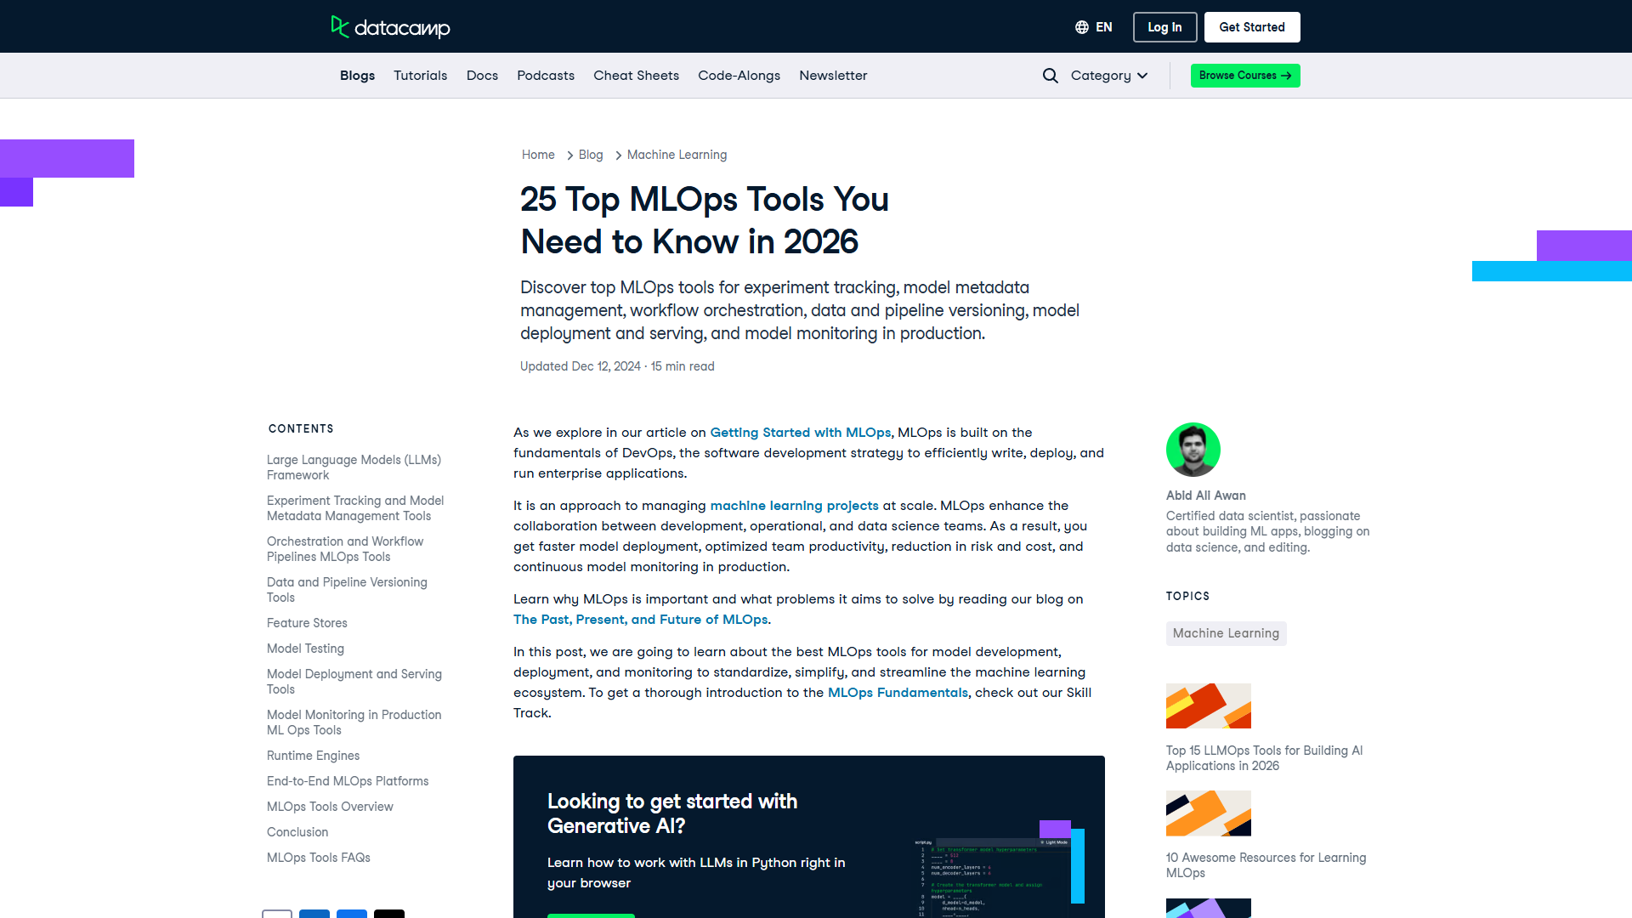Viewport: 1632px width, 918px height.
Task: Open the search icon
Action: [1051, 75]
